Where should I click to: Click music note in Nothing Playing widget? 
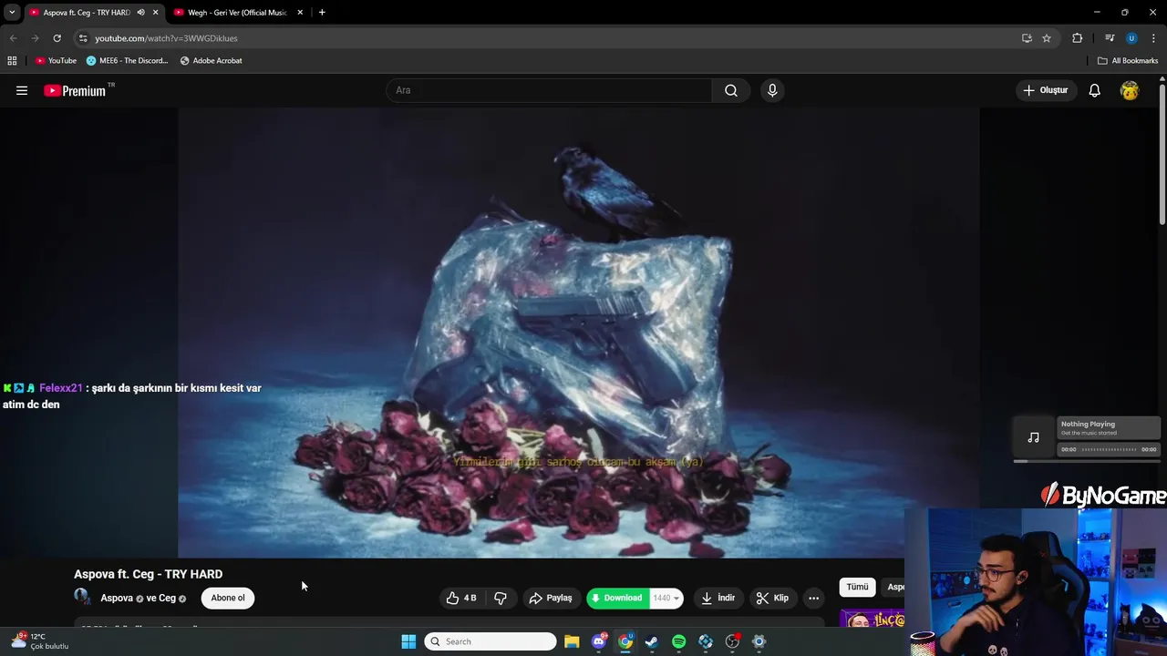pos(1033,437)
